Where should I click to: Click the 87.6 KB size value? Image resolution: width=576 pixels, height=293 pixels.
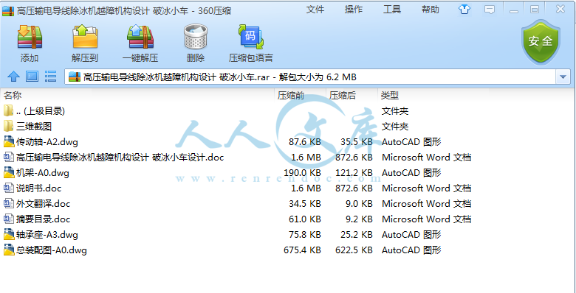tap(305, 142)
